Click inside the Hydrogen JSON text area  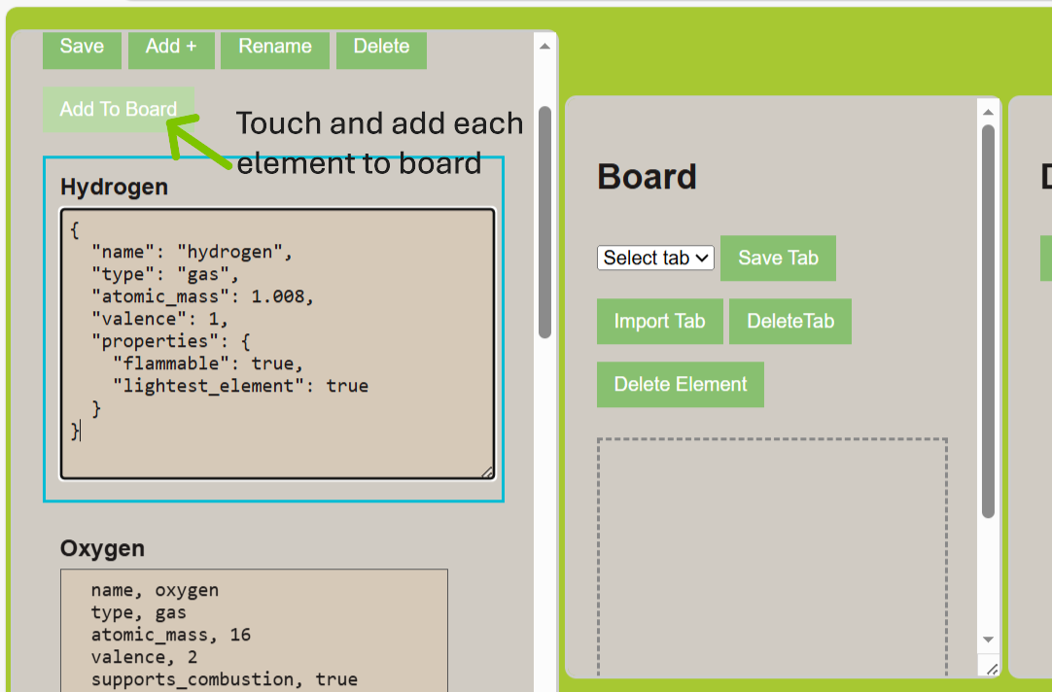(277, 342)
